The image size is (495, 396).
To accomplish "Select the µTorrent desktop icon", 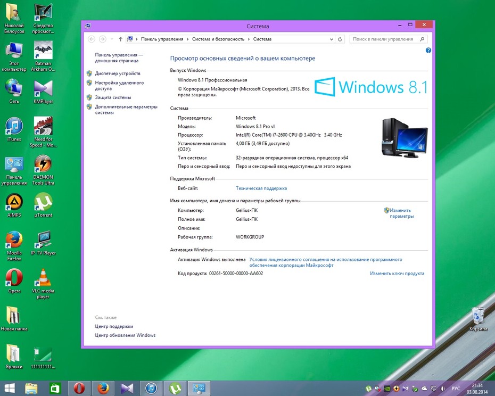I will (x=43, y=205).
